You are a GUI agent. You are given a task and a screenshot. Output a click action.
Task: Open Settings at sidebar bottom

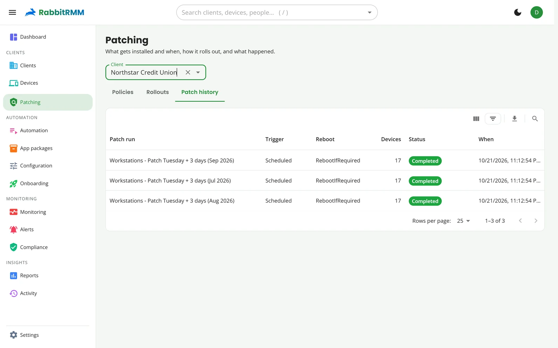[x=48, y=335]
